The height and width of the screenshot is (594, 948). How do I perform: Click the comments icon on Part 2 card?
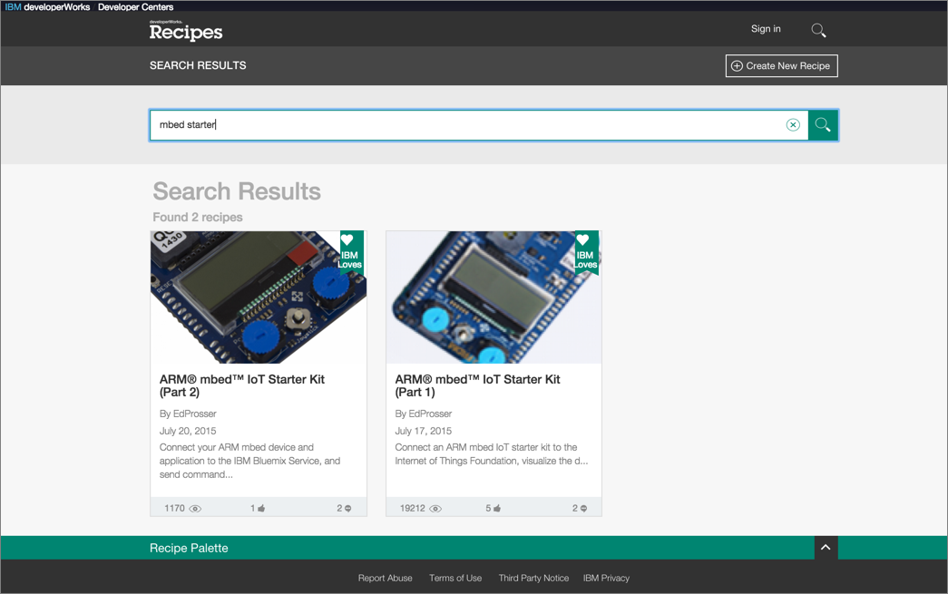point(347,509)
